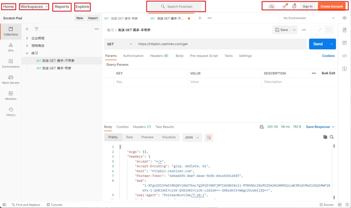Open the code snippet panel icon
Image resolution: width=351 pixels, height=208 pixels.
[x=344, y=56]
